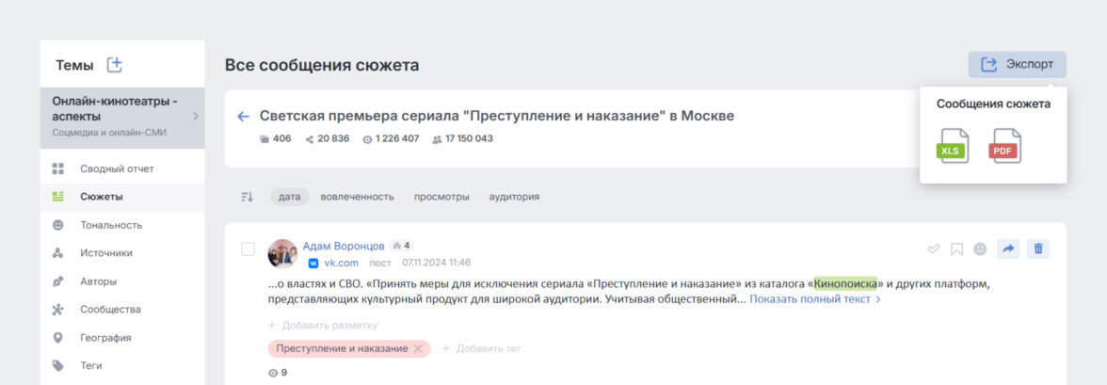Open Сводный отчет in the sidebar
This screenshot has width=1107, height=385.
(x=116, y=168)
